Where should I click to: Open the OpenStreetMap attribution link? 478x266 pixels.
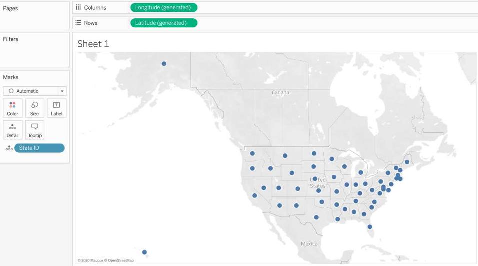pos(121,260)
